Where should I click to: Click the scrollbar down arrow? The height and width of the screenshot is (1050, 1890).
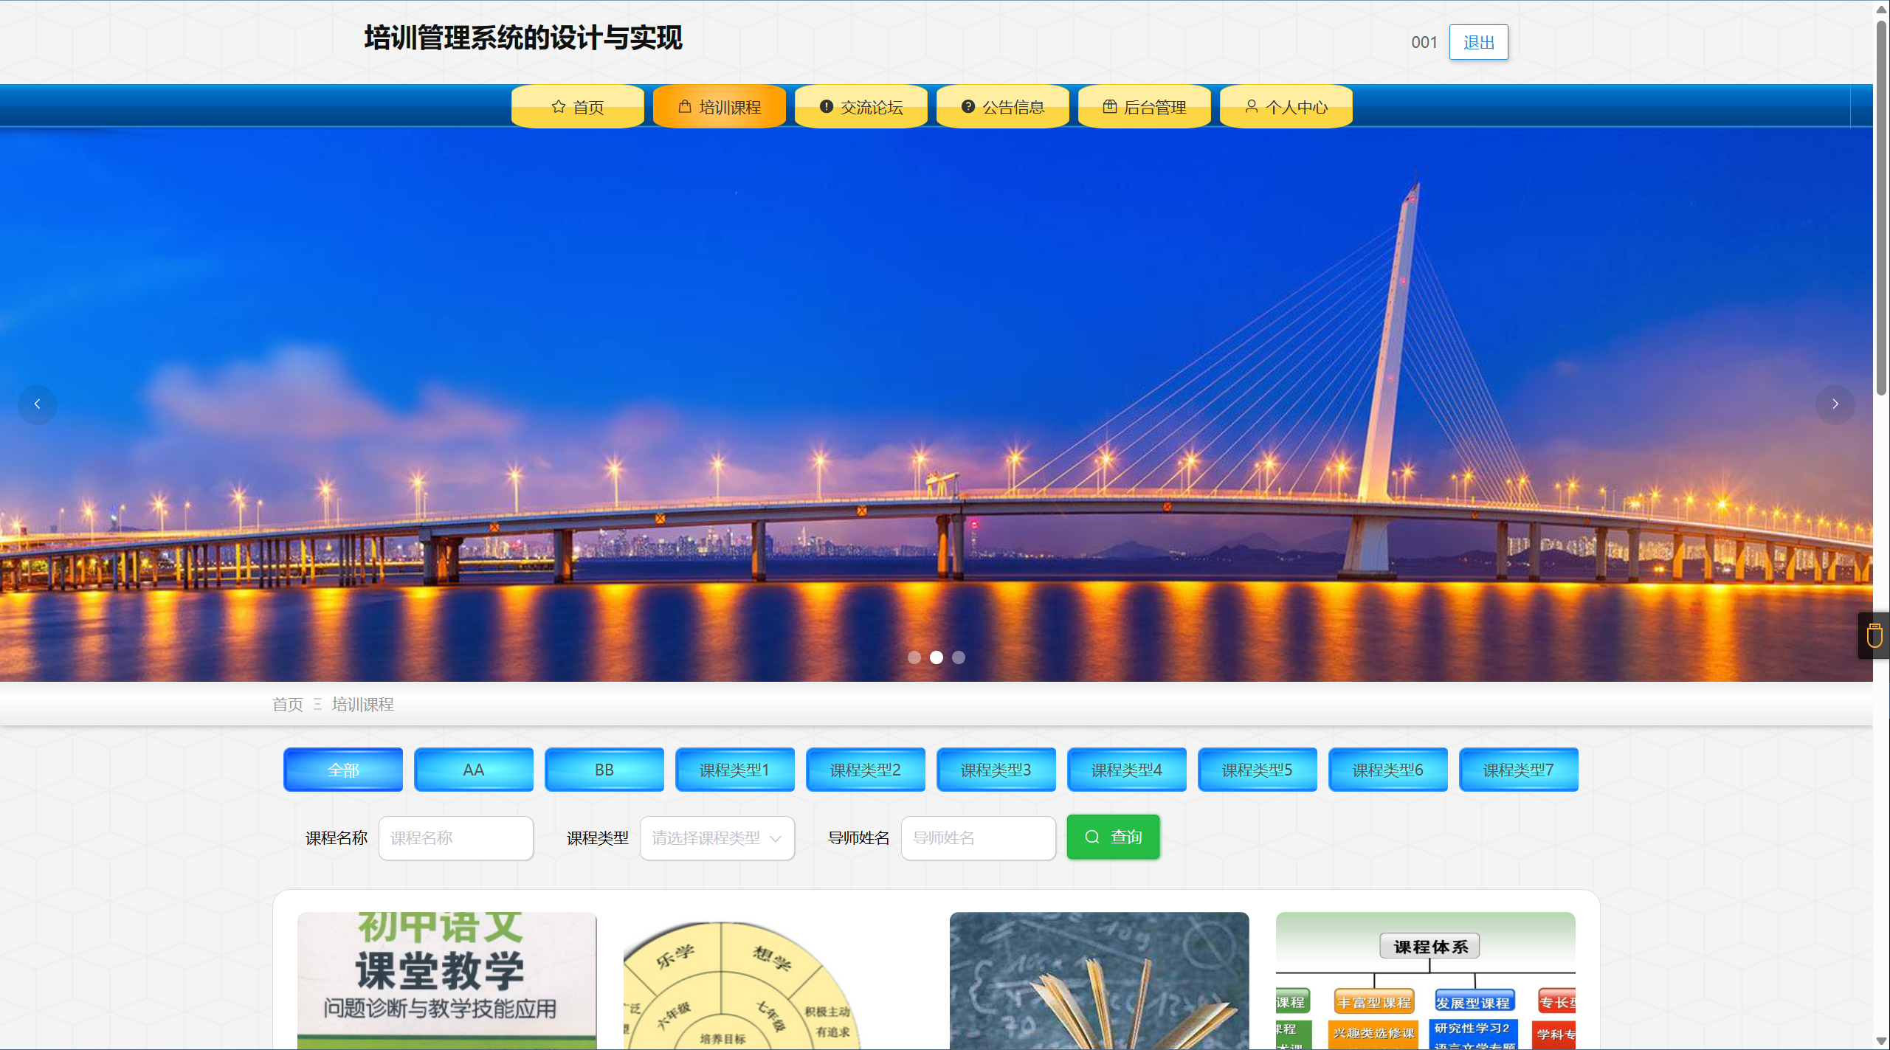coord(1882,1041)
